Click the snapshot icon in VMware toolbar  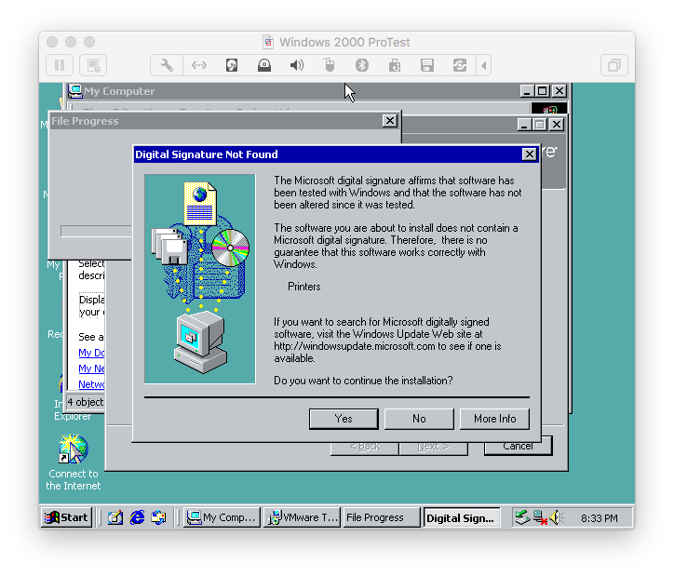tap(93, 65)
